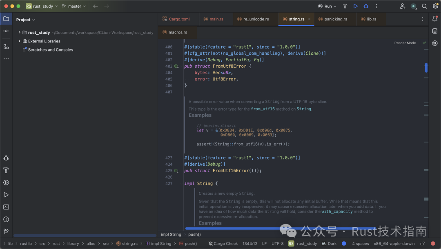Click the Dark theme widget in status bar
The height and width of the screenshot is (249, 441).
[329, 244]
